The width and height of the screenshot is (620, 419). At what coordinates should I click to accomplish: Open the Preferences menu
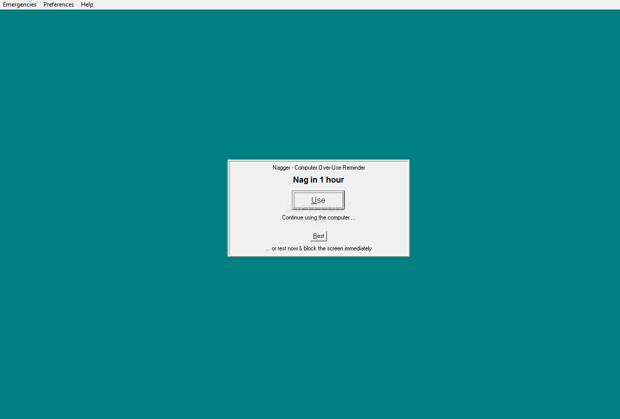(58, 4)
